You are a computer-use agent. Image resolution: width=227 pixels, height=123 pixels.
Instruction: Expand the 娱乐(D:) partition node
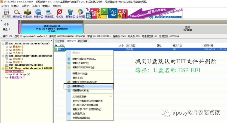[x=7, y=47]
